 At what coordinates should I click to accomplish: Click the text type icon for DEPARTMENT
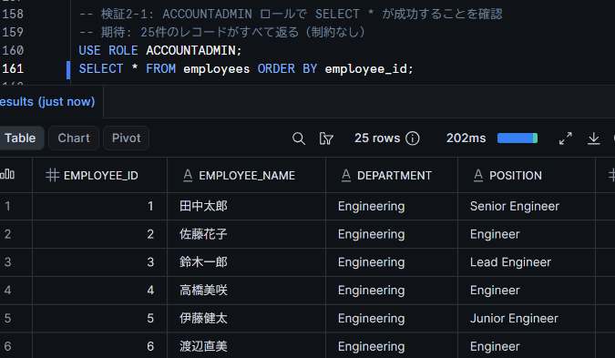tap(346, 175)
